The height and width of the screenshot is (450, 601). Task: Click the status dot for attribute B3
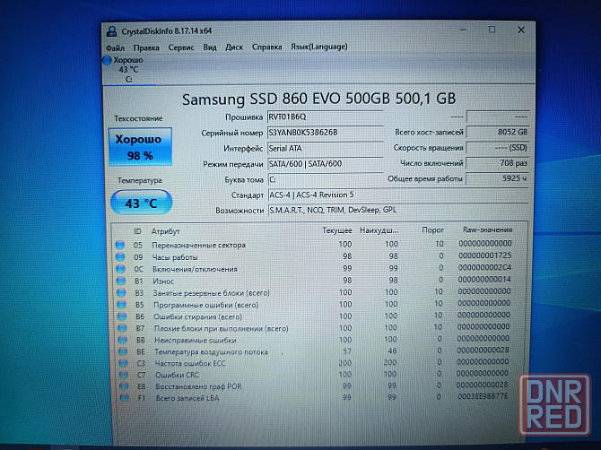coord(121,293)
